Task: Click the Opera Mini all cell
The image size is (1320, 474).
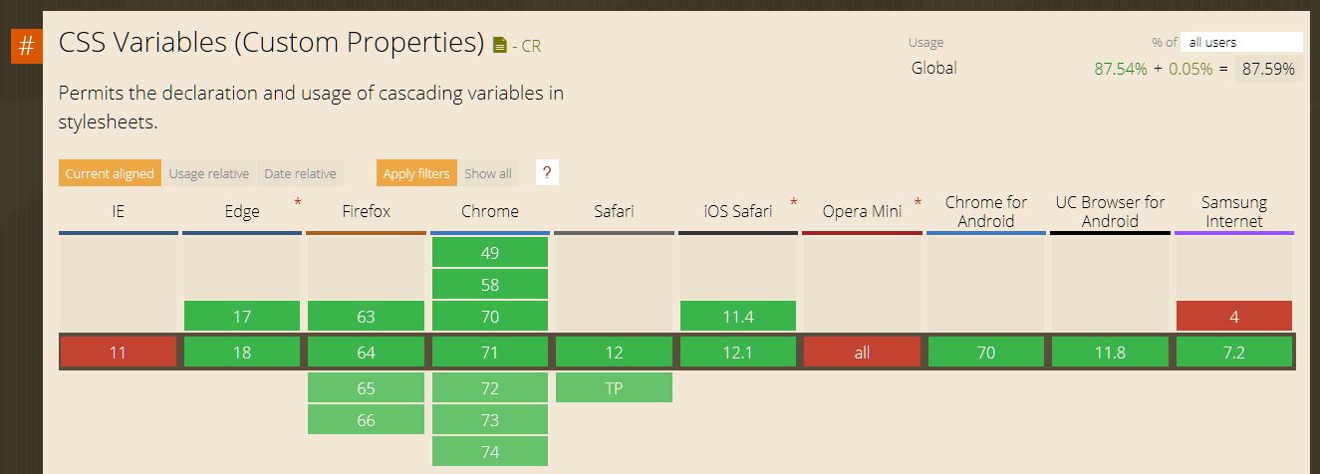Action: pos(862,352)
